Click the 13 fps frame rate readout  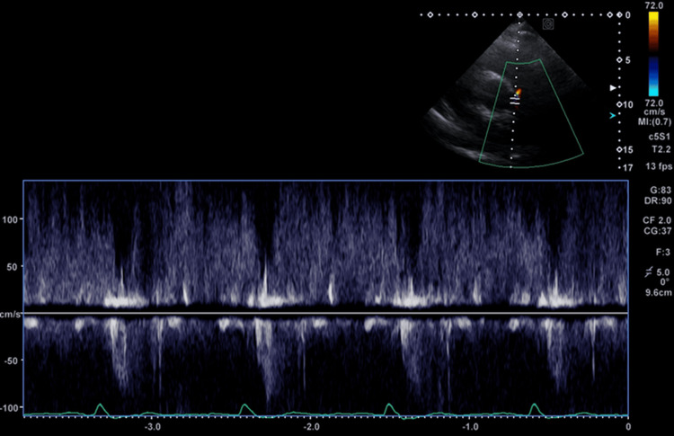[658, 166]
